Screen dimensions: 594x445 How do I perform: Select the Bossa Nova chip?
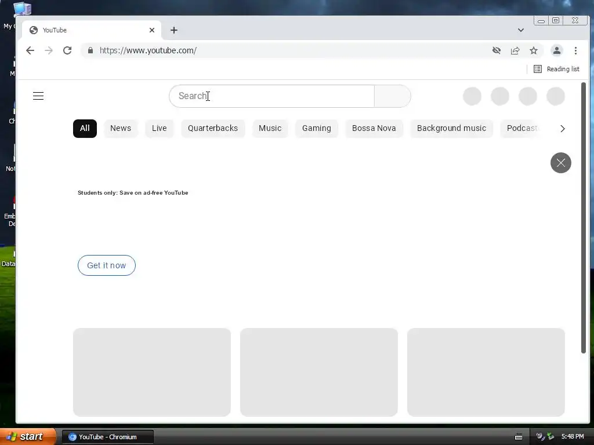pos(374,128)
